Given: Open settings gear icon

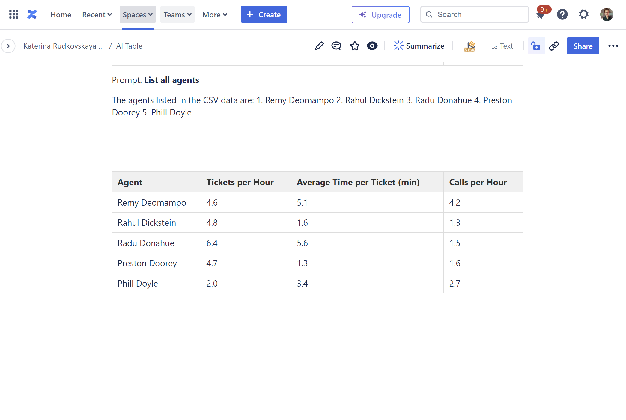Looking at the screenshot, I should pyautogui.click(x=583, y=14).
